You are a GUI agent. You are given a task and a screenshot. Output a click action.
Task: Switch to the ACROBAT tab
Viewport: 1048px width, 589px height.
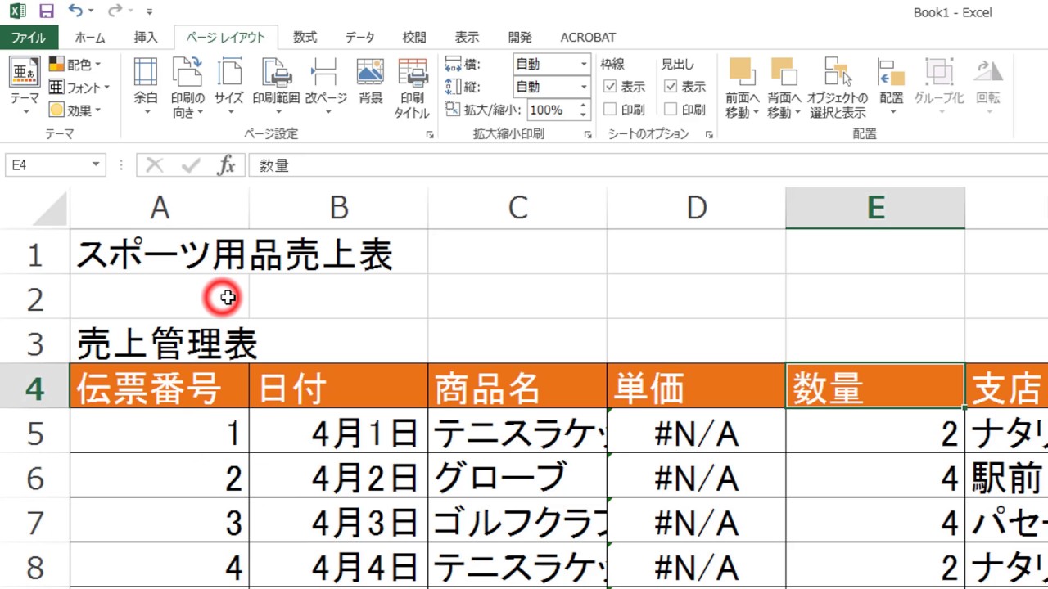point(588,38)
